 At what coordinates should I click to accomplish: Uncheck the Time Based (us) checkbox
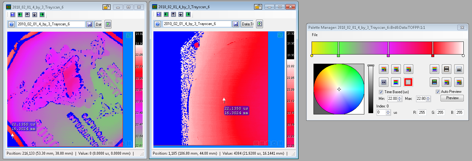point(381,92)
